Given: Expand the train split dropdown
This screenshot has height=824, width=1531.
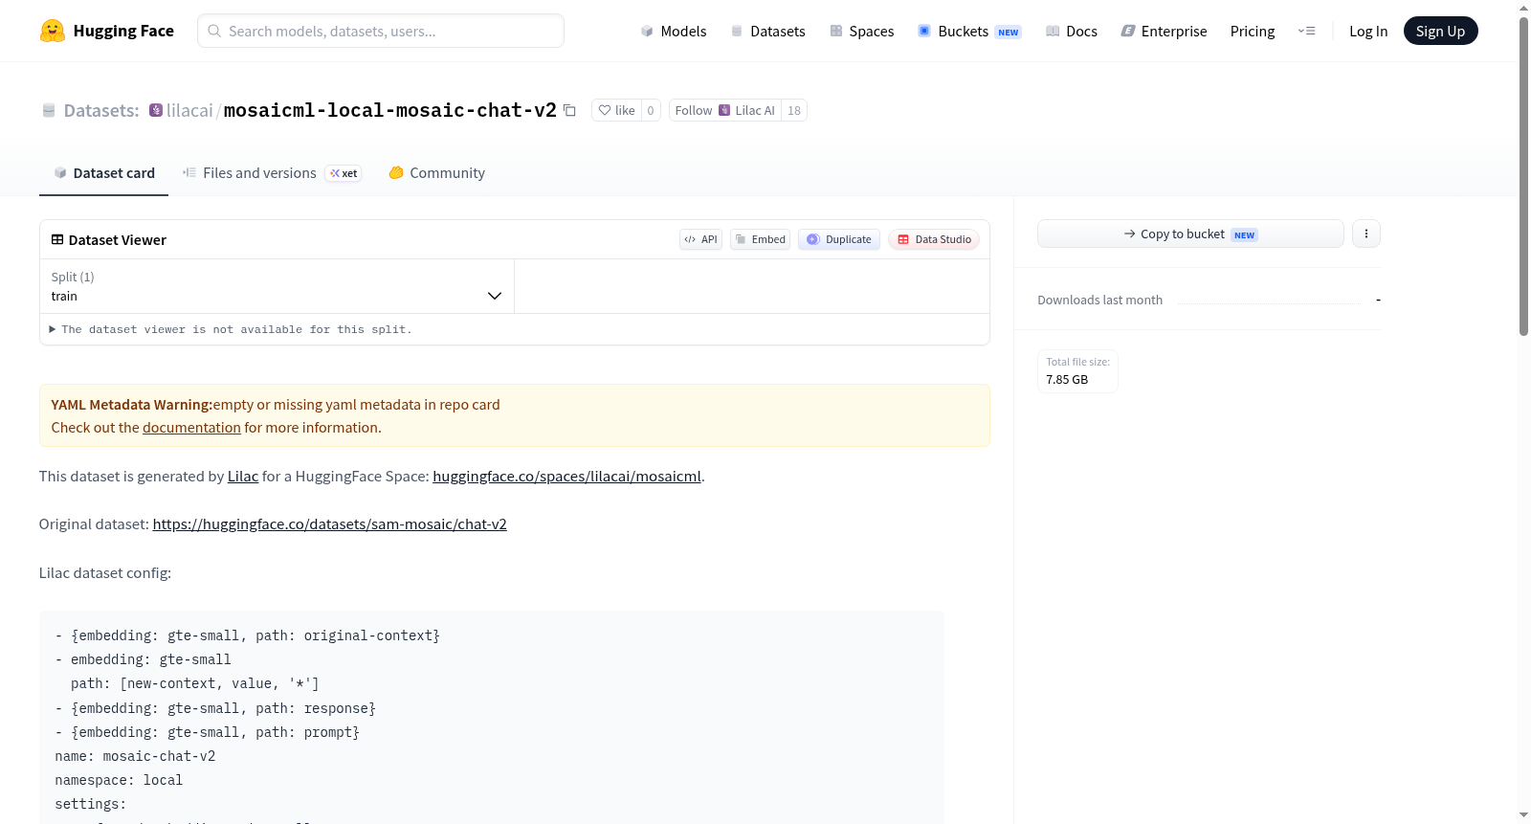Looking at the screenshot, I should (277, 286).
